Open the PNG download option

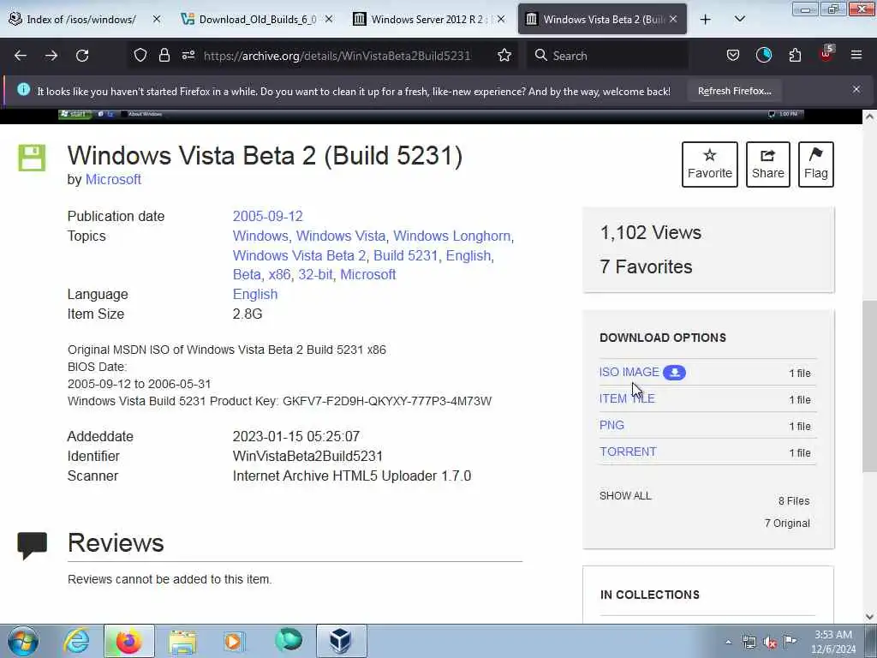click(612, 425)
